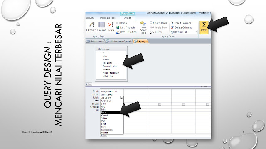Open the Mahasiswa Query1 document tab
Viewport: 266px width, 149px height.
(118, 41)
